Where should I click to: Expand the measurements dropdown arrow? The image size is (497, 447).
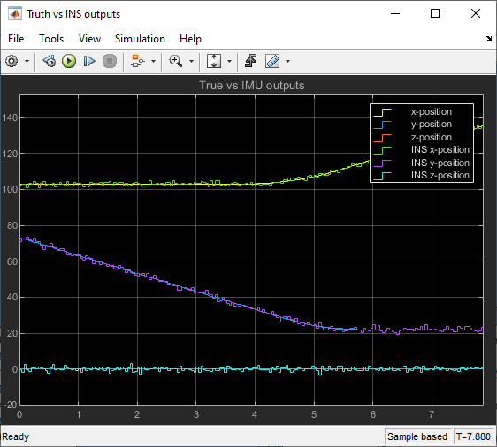pyautogui.click(x=287, y=62)
